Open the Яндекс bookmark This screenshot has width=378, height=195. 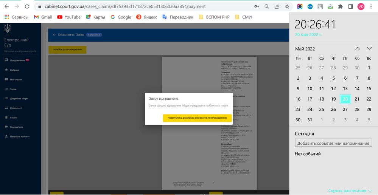click(x=146, y=17)
